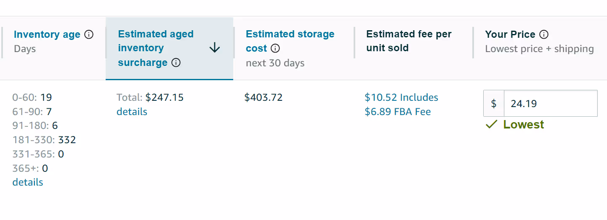Click the dollar sign price prefix
Viewport: 607px width, 220px height.
pos(494,103)
